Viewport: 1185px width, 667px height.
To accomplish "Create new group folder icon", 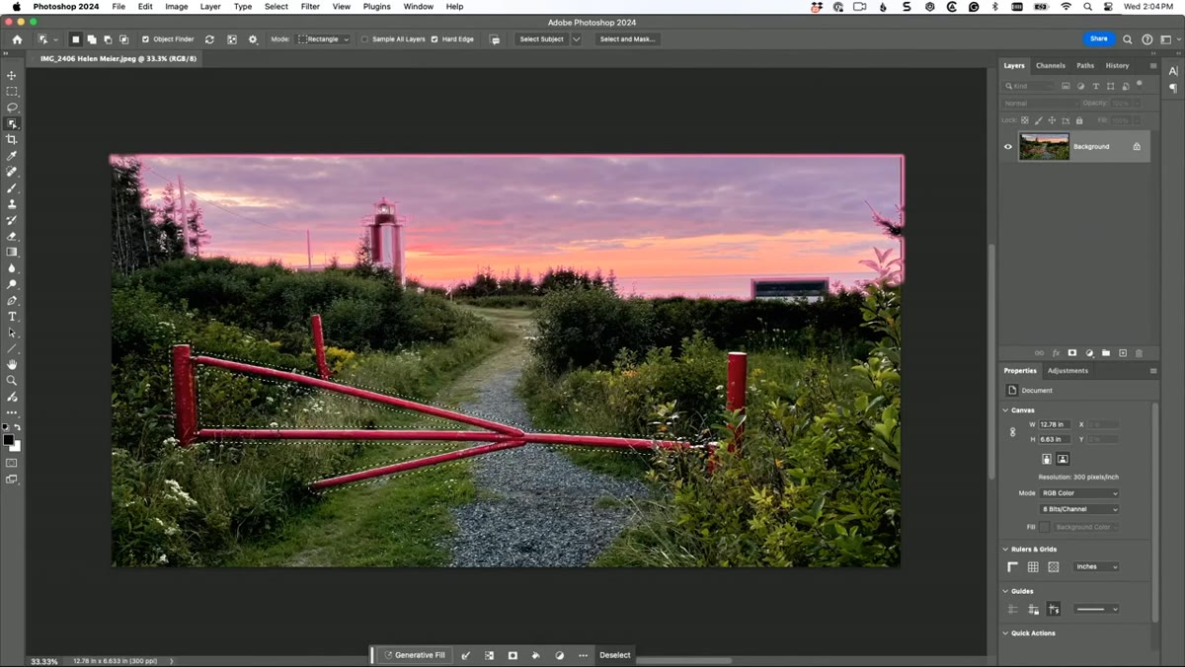I will click(1106, 353).
